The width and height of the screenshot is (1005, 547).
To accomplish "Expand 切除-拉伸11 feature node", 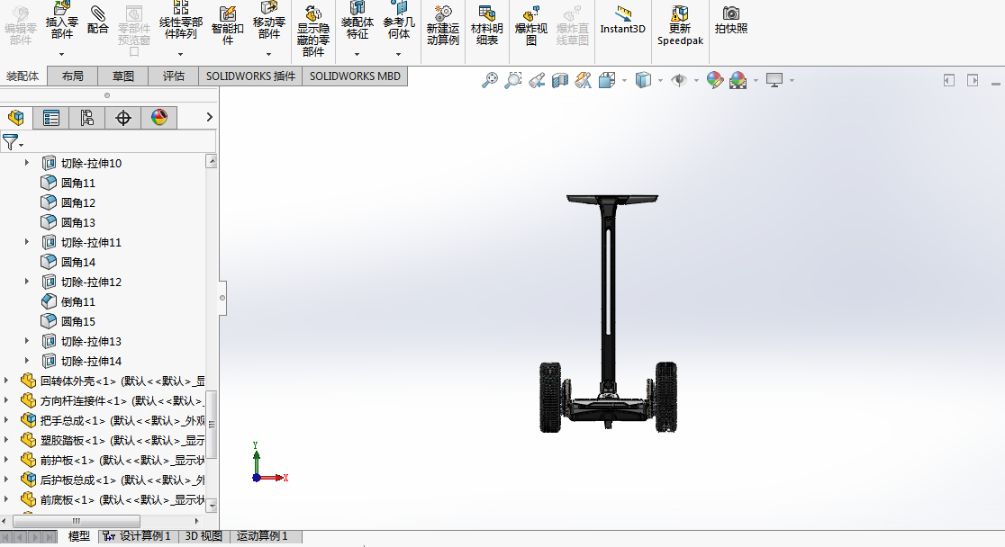I will (x=27, y=242).
